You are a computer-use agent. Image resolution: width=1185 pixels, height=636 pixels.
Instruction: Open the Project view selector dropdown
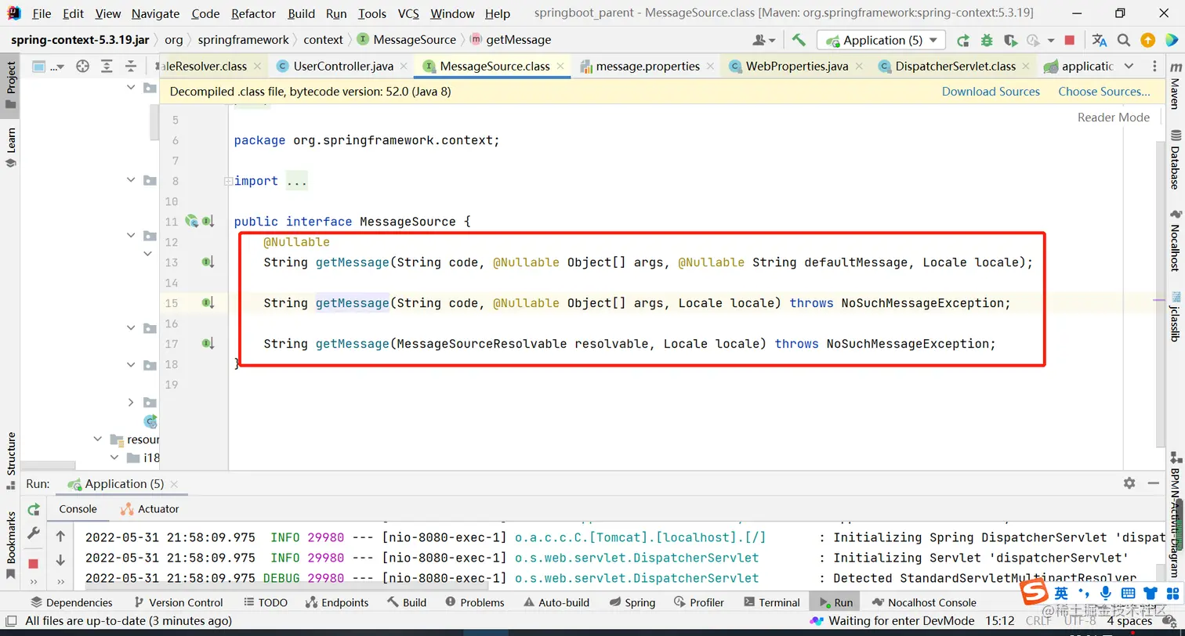(x=48, y=67)
